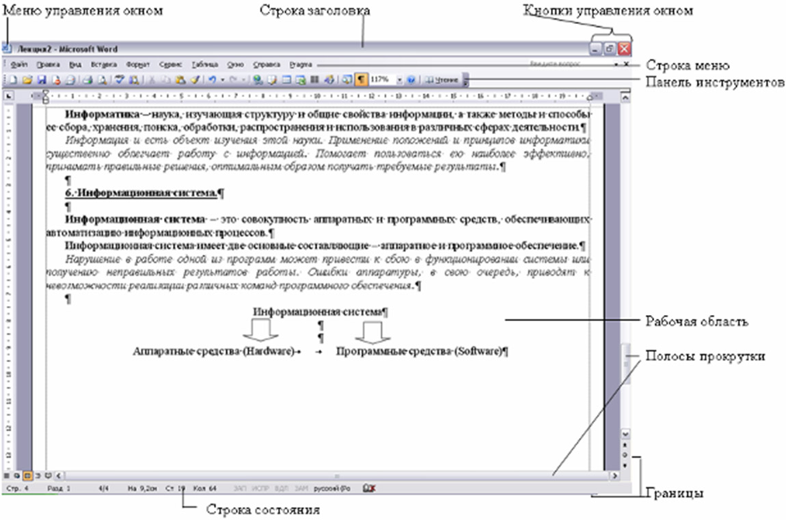Click the Undo arrow icon
Screen dimensions: 786x520
coord(213,80)
